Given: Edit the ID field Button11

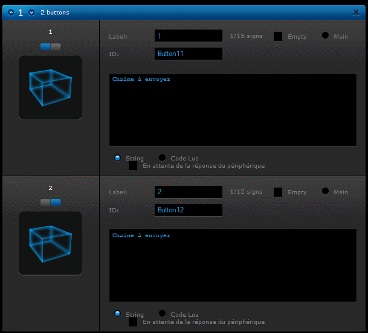Looking at the screenshot, I should (189, 54).
